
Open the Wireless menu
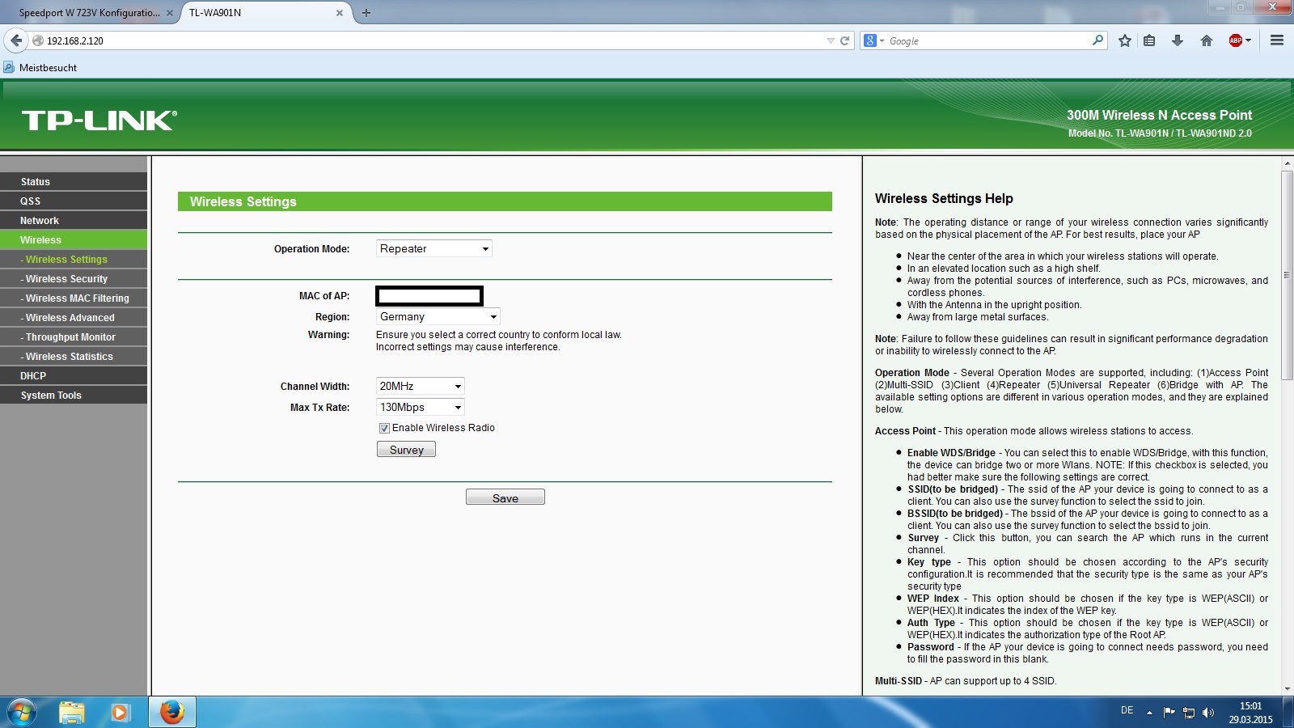pyautogui.click(x=74, y=239)
